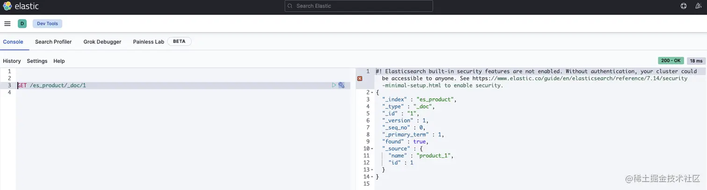Click the "id" : 1 source line

coord(401,163)
